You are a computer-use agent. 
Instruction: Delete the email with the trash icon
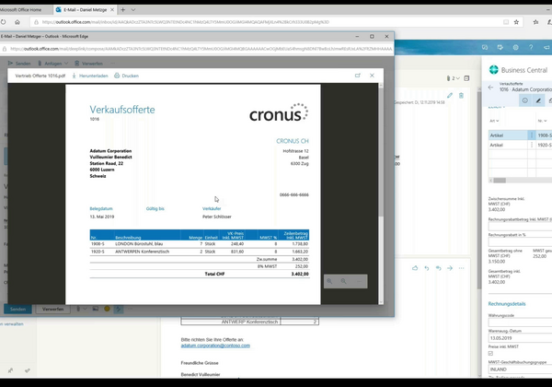(463, 95)
